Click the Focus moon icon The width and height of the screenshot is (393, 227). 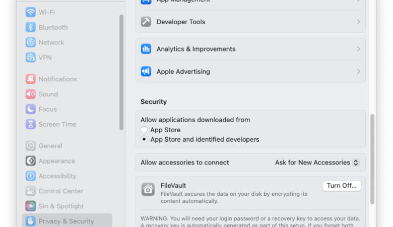pyautogui.click(x=30, y=109)
